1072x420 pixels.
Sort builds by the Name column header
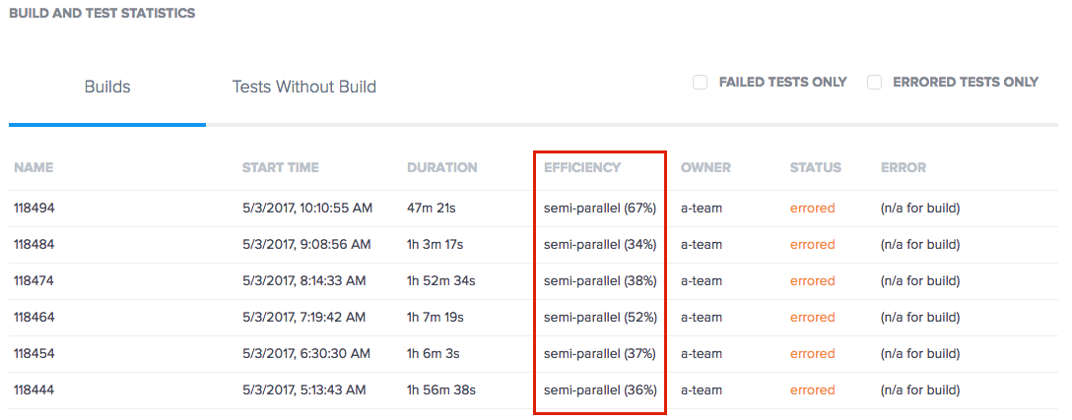(33, 167)
